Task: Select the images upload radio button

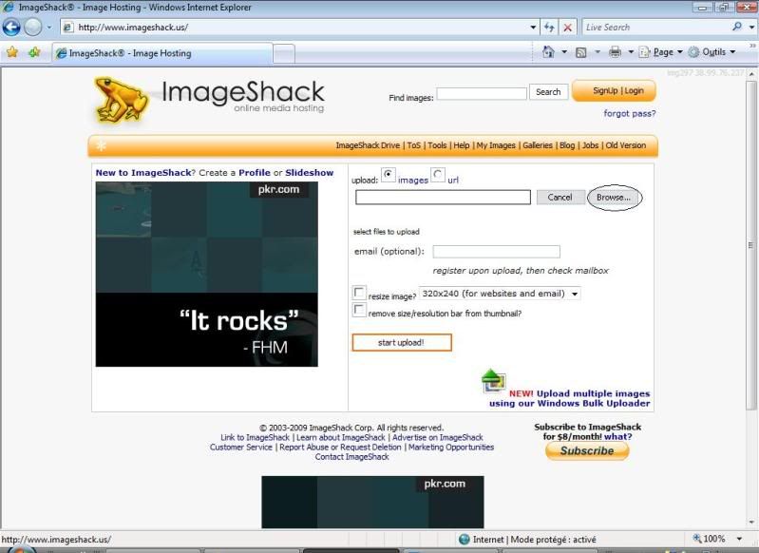Action: click(x=389, y=174)
